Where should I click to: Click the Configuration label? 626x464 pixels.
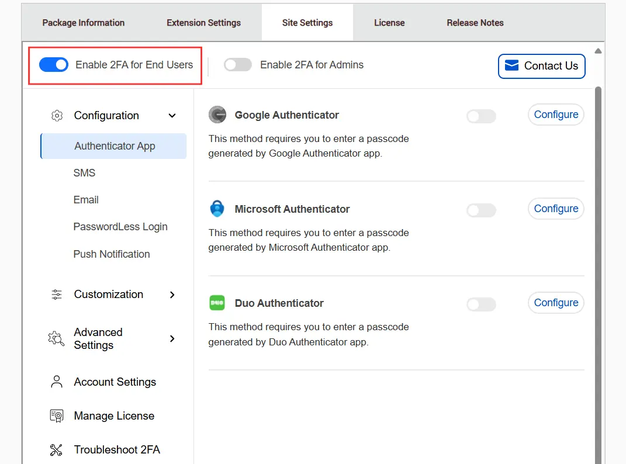click(x=106, y=116)
